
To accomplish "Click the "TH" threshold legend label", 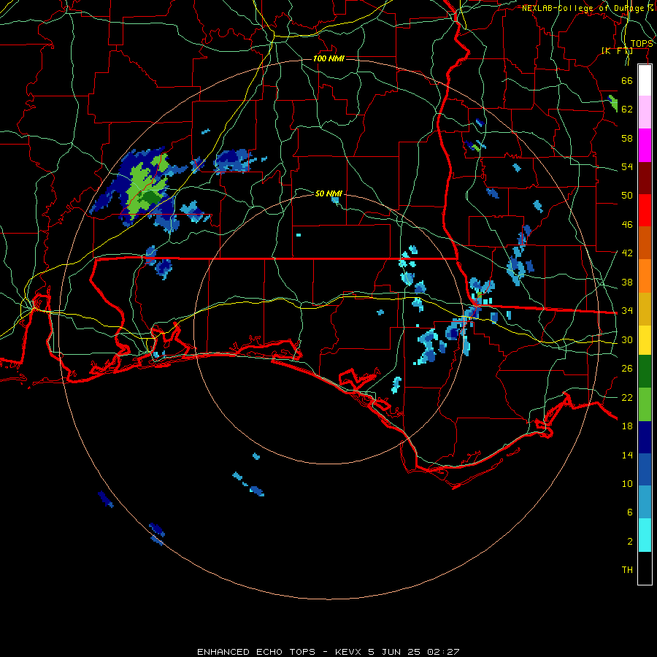I will pos(627,570).
